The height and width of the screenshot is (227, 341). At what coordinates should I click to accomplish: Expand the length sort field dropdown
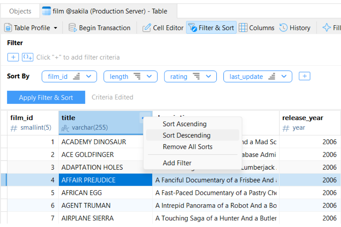pos(149,77)
